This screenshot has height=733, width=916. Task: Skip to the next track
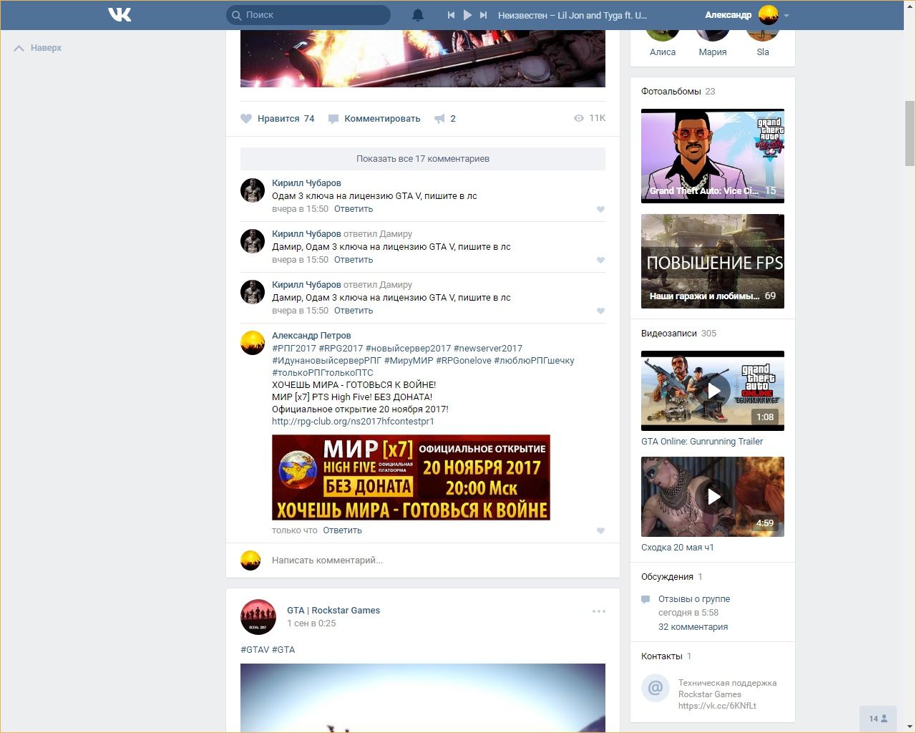pos(484,15)
